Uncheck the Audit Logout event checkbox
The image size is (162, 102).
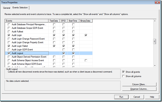tap(9, 53)
